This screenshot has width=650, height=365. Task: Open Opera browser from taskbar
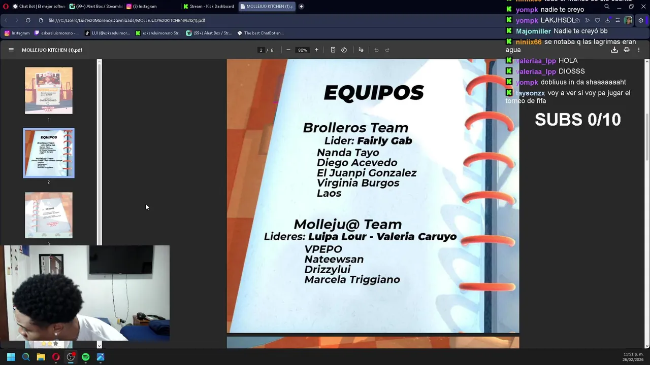pos(56,357)
